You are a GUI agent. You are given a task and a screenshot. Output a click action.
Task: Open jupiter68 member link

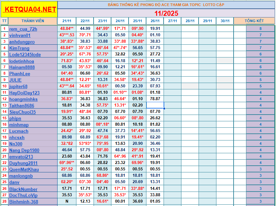click(x=19, y=86)
